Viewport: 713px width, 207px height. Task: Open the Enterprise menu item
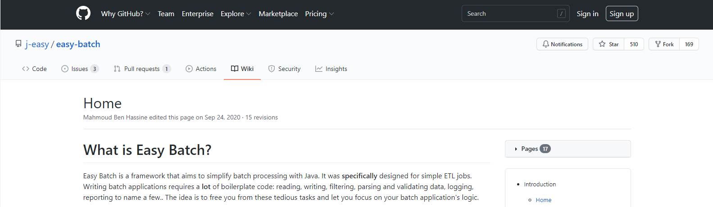tap(198, 13)
